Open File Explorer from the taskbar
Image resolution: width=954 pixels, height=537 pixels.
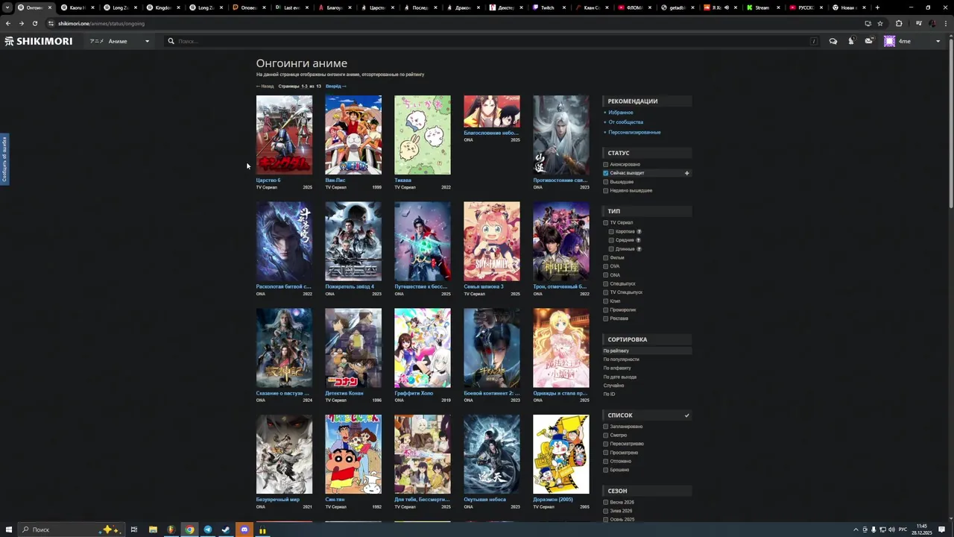[153, 530]
